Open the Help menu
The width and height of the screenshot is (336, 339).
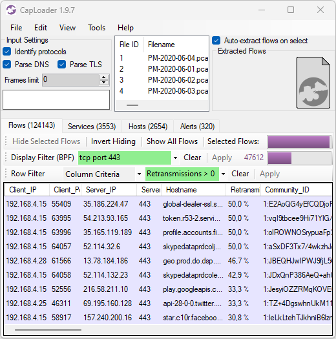click(125, 28)
